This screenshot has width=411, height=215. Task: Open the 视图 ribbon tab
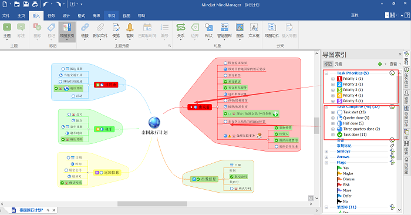[x=127, y=16]
